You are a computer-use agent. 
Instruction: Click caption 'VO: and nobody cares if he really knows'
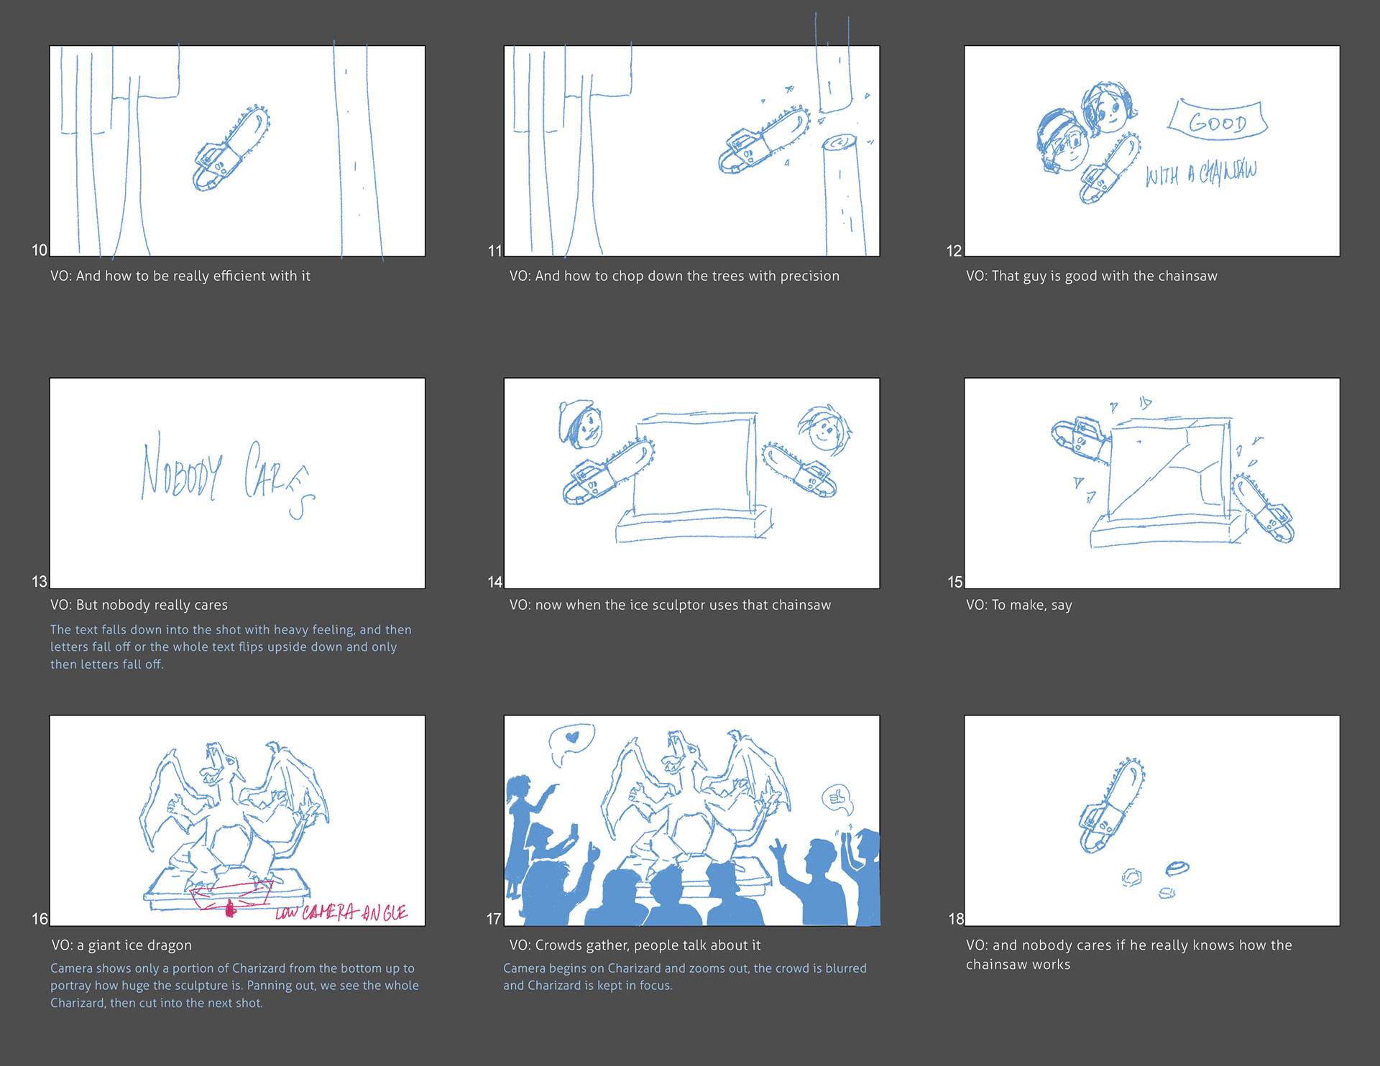(1128, 955)
